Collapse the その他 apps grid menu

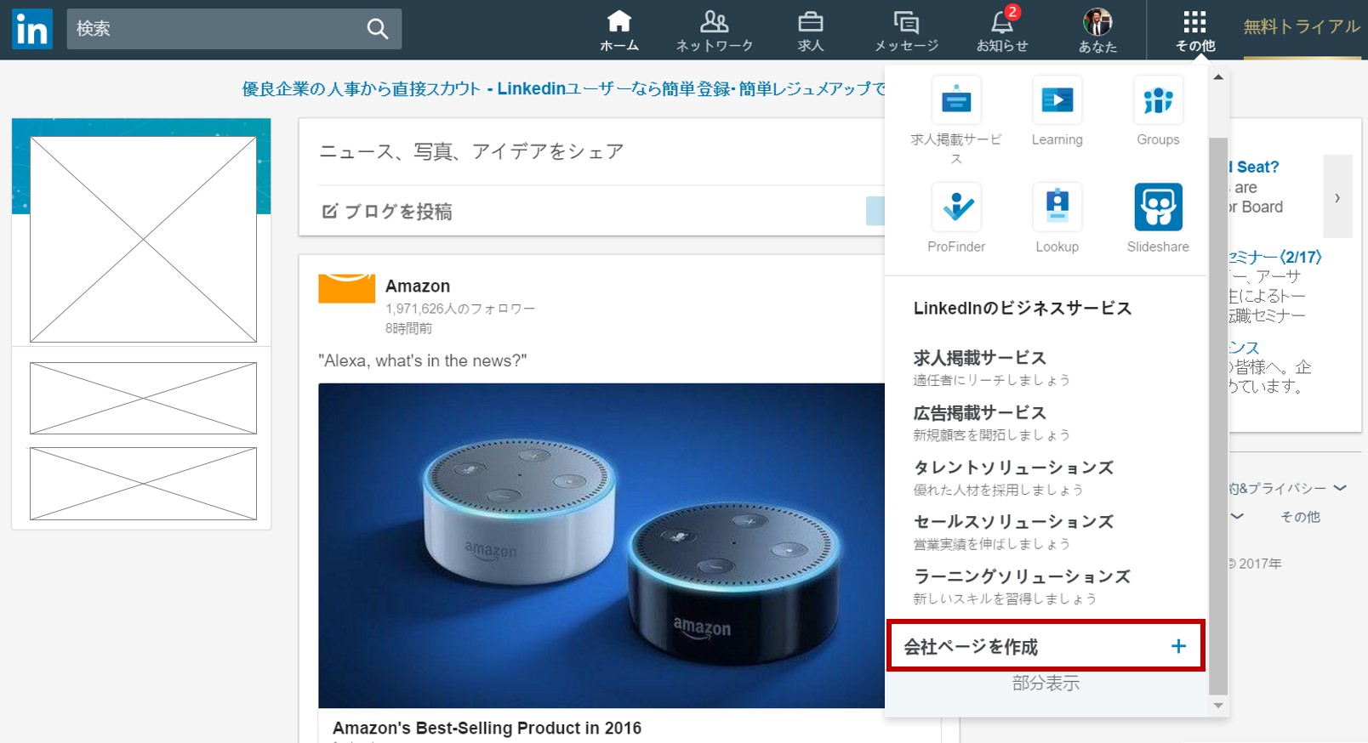tap(1194, 30)
